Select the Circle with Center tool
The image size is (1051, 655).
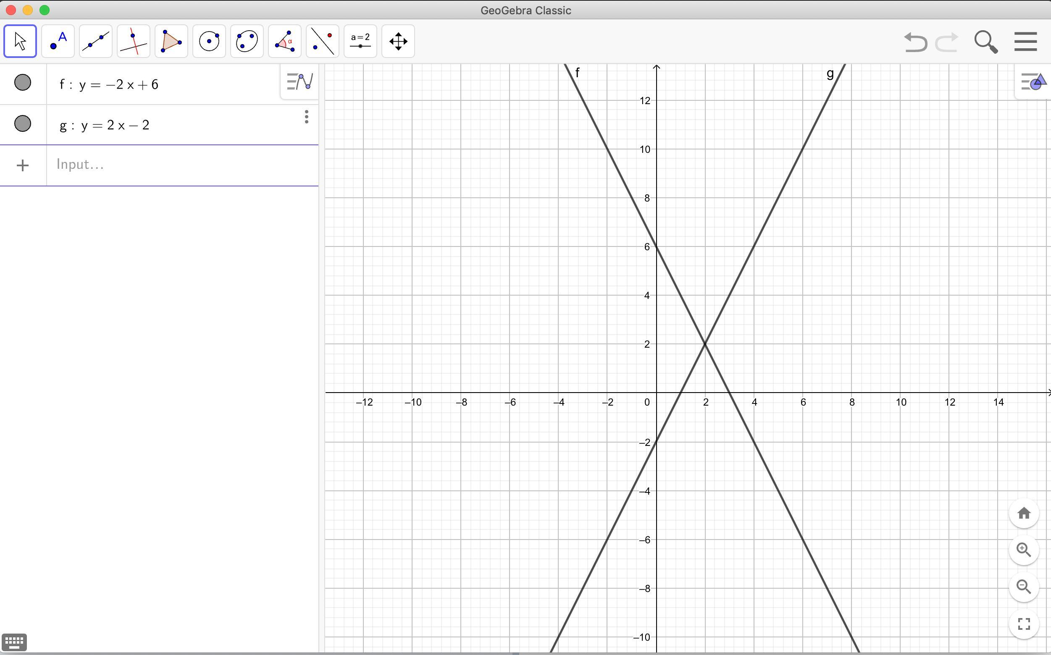point(209,42)
